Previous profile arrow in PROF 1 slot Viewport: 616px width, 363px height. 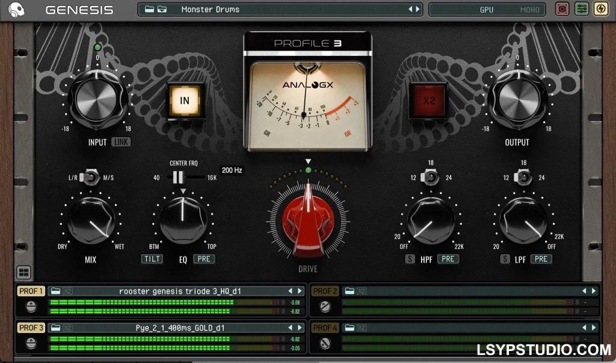[x=291, y=291]
